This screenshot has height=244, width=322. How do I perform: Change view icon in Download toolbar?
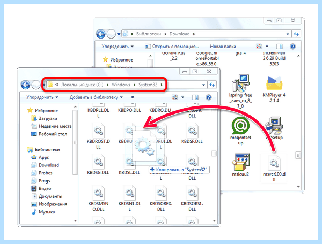[259, 47]
